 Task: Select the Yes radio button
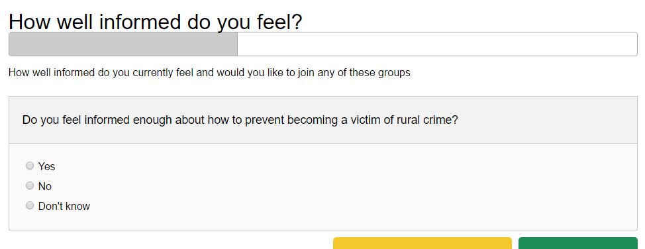click(x=30, y=166)
